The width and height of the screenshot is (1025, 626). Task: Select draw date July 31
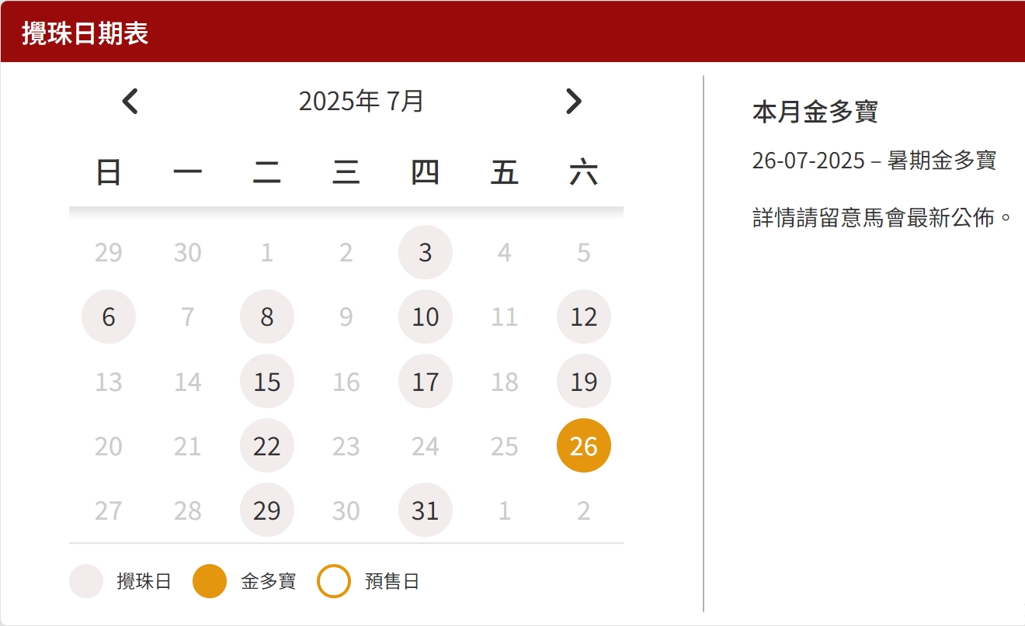point(426,510)
